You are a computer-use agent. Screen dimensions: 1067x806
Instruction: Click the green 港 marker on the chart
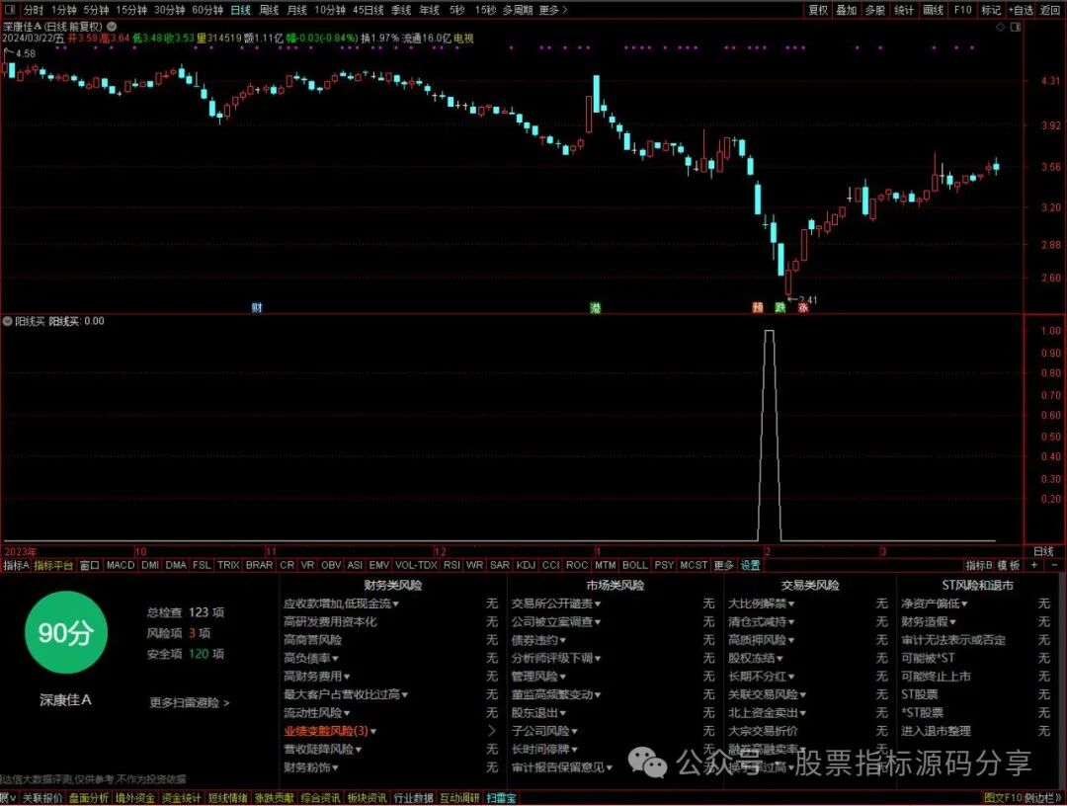(x=596, y=307)
